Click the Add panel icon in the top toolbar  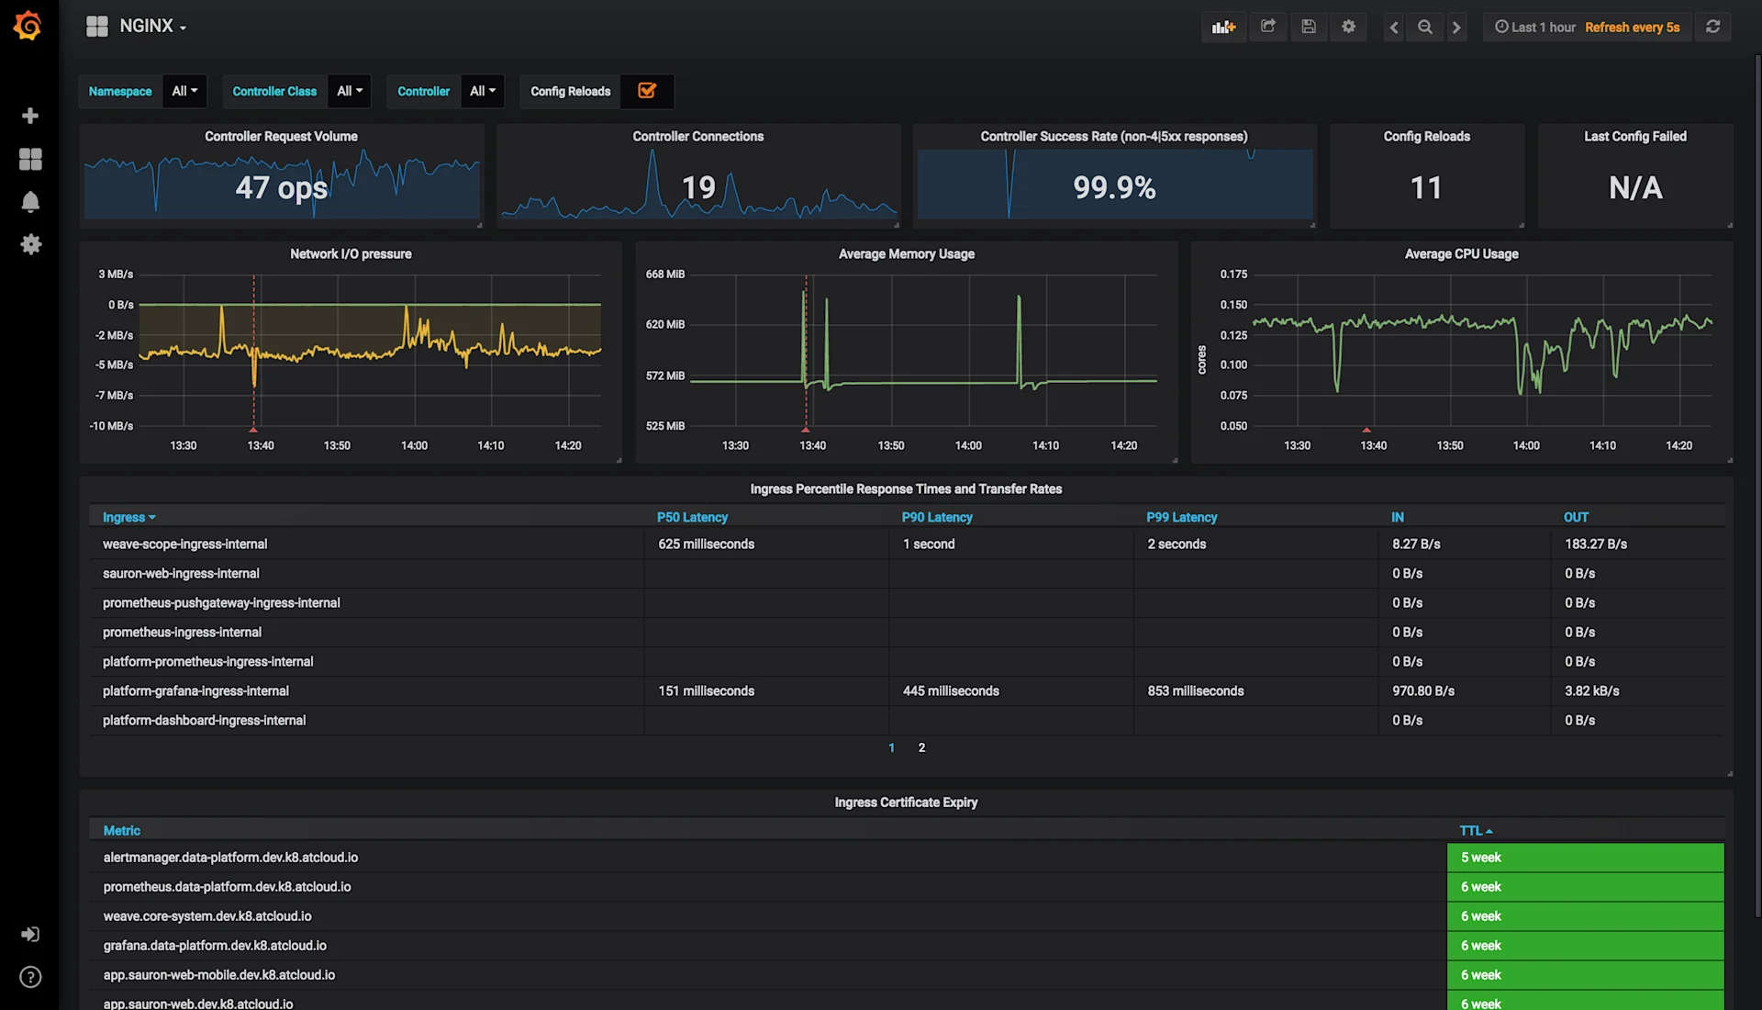tap(1223, 27)
